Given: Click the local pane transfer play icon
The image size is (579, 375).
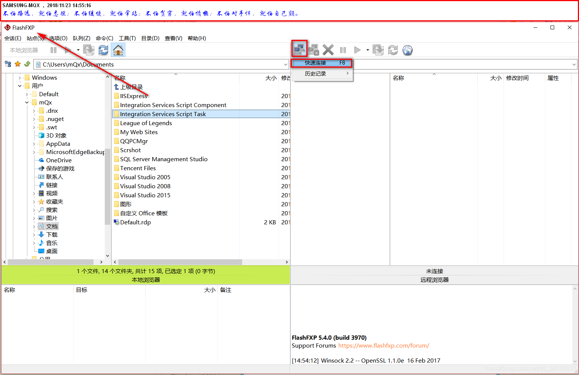Looking at the screenshot, I should click(68, 50).
